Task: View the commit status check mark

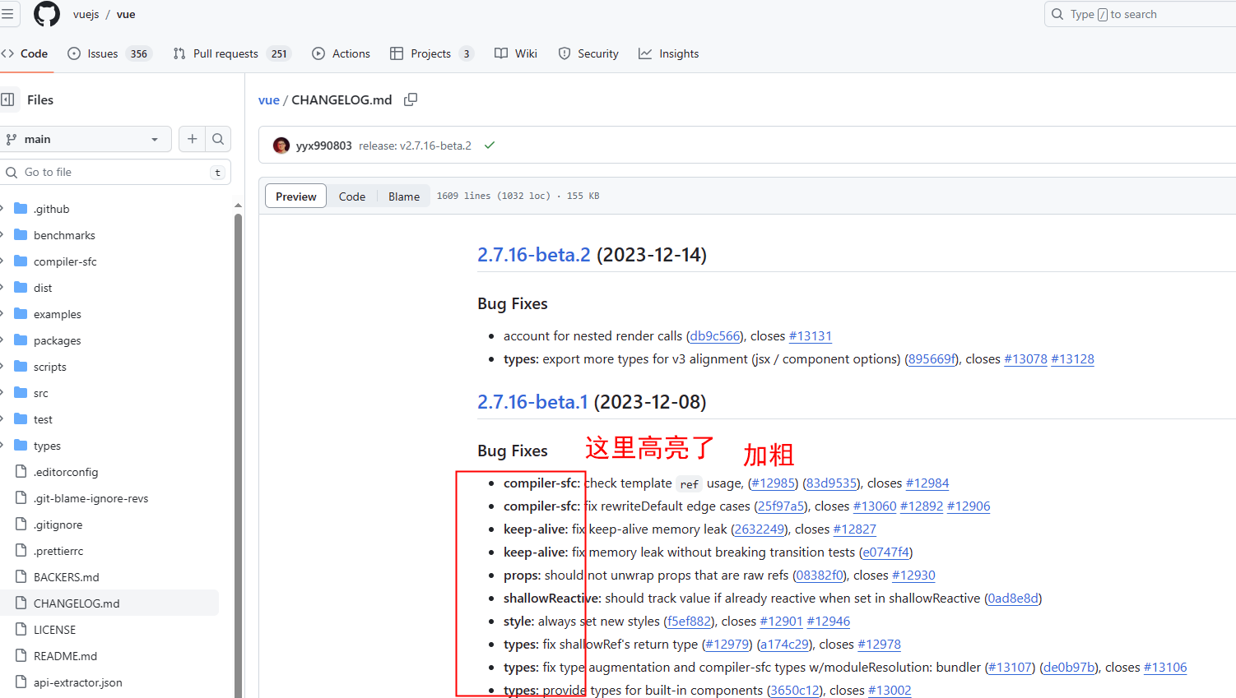Action: click(x=490, y=146)
